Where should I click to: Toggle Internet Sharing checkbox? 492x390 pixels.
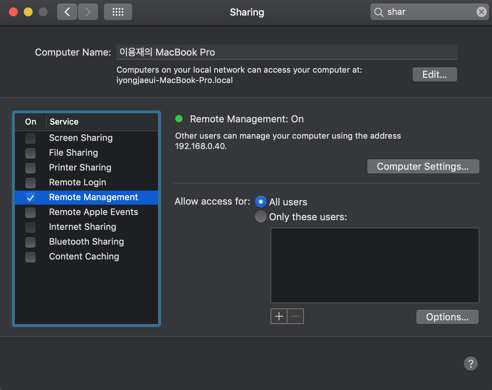click(x=30, y=227)
